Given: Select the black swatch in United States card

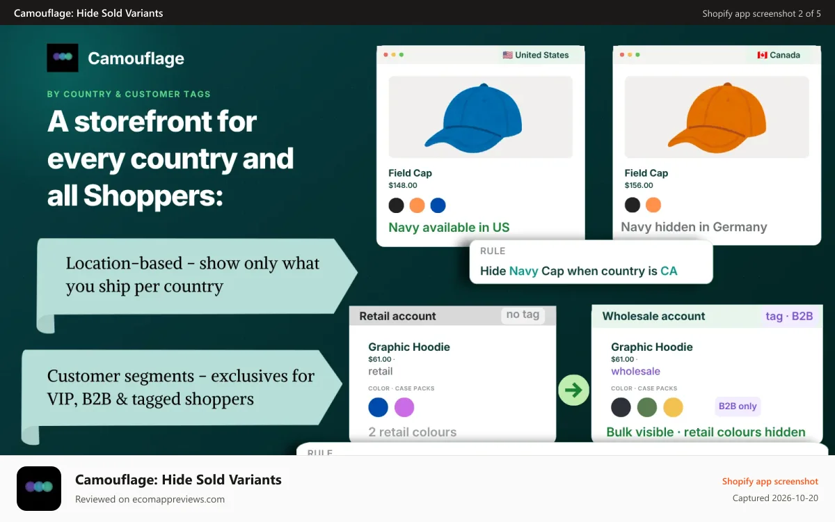Looking at the screenshot, I should click(396, 205).
